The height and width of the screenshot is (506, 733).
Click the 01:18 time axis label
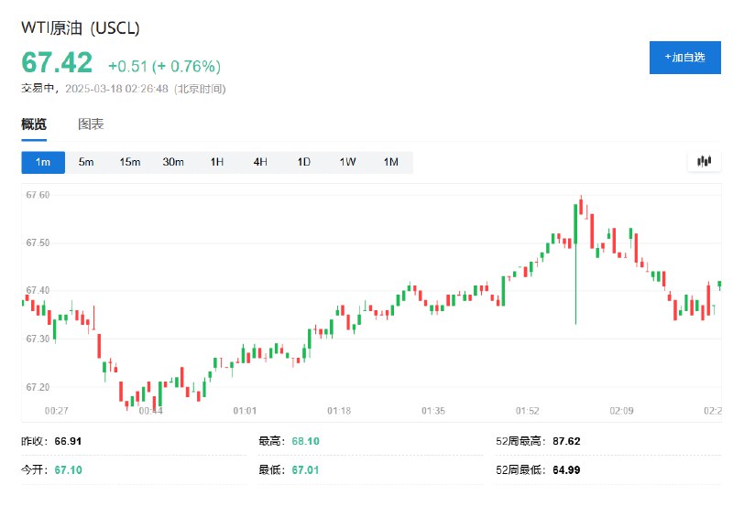tap(339, 411)
